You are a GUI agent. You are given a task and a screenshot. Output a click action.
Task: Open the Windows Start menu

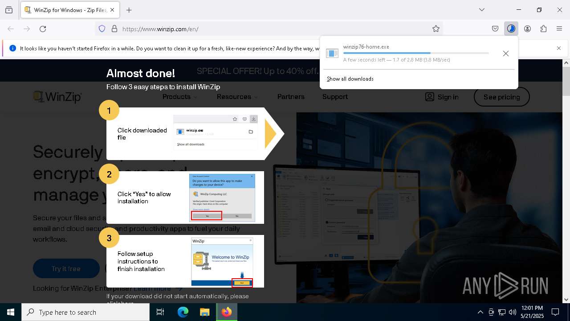tap(11, 312)
